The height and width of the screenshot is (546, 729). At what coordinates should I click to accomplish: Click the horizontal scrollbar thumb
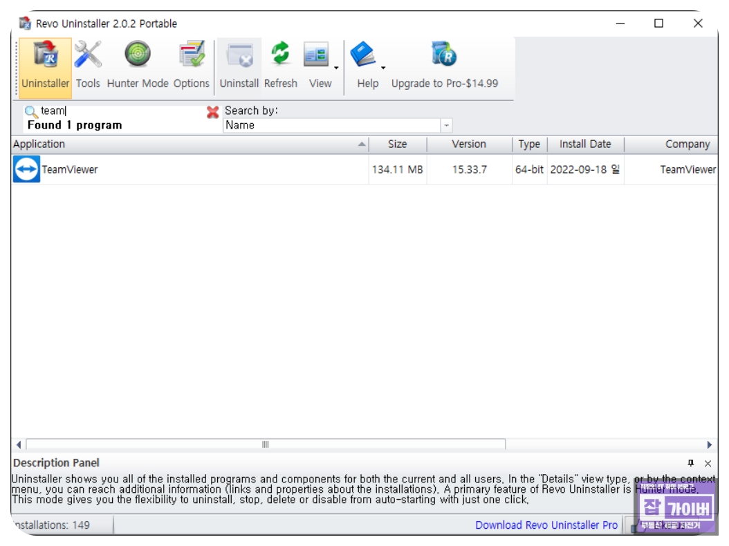click(x=266, y=444)
